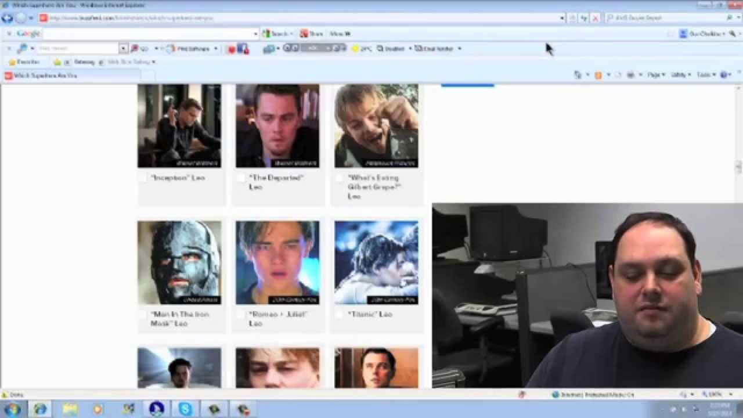Click the Gilbert Grape Leo picture
The width and height of the screenshot is (743, 418).
coord(376,126)
